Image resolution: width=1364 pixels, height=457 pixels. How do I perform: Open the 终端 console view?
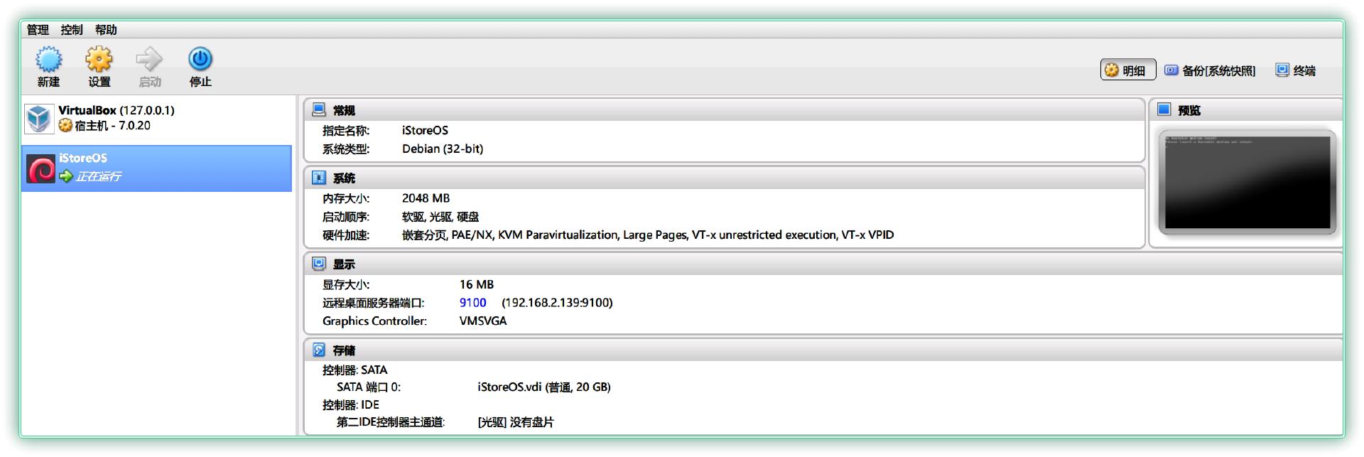1296,70
